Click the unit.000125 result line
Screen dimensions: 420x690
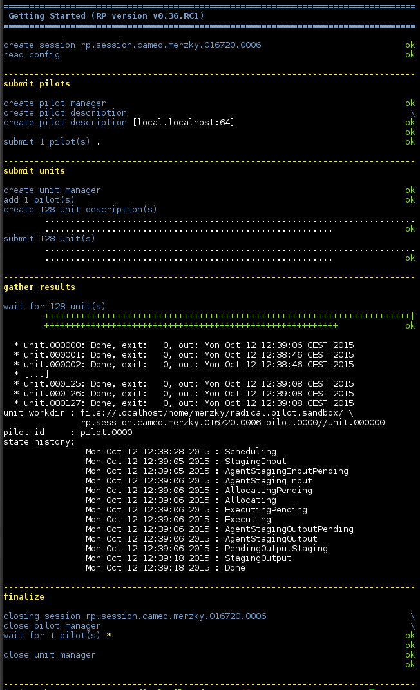[x=184, y=383]
